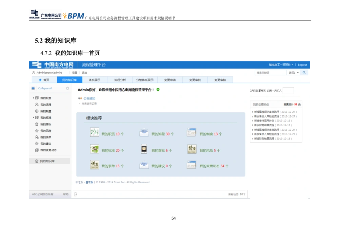Click the 公告通知 speaker icon
The width and height of the screenshot is (339, 240).
click(x=80, y=98)
